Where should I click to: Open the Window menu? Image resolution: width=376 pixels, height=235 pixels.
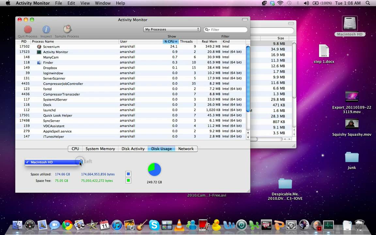point(102,3)
